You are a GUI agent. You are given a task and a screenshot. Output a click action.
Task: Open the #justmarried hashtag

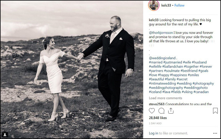[x=173, y=62]
